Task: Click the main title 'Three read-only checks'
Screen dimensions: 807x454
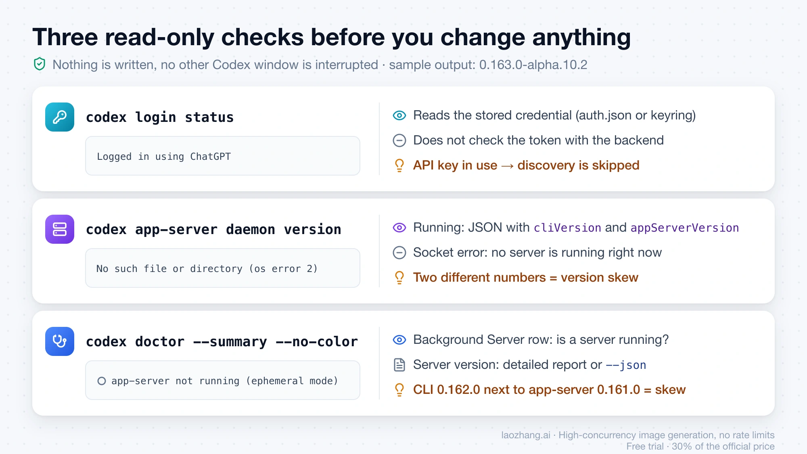Action: click(332, 37)
